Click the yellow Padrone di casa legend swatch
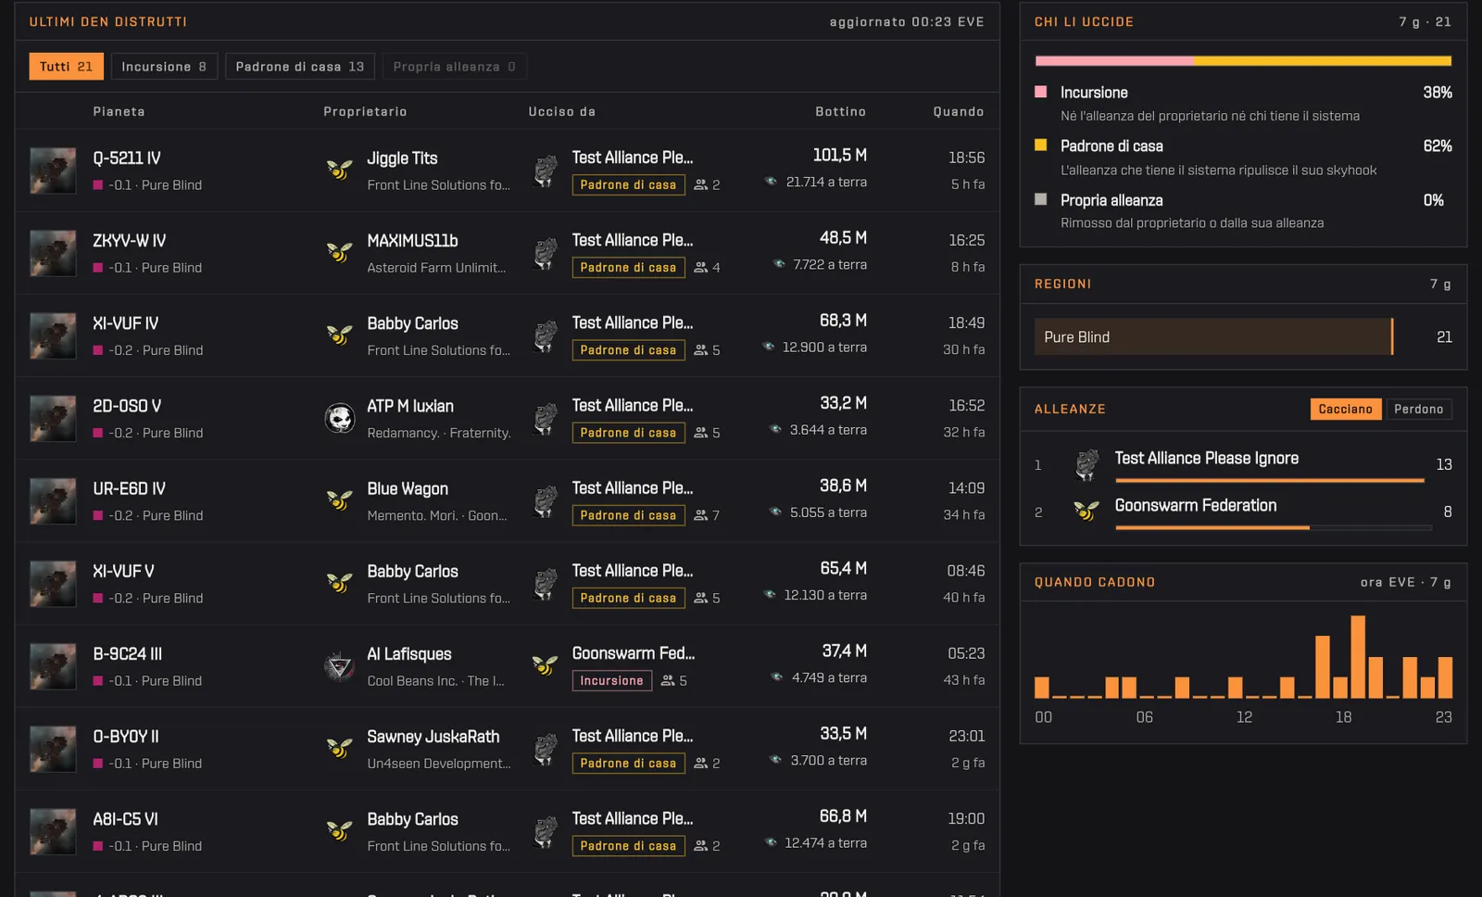 click(x=1040, y=145)
